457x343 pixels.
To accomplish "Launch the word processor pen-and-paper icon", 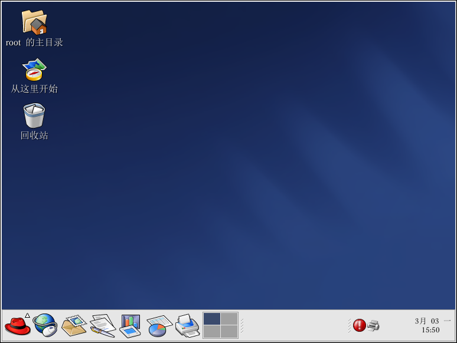I will pos(103,325).
